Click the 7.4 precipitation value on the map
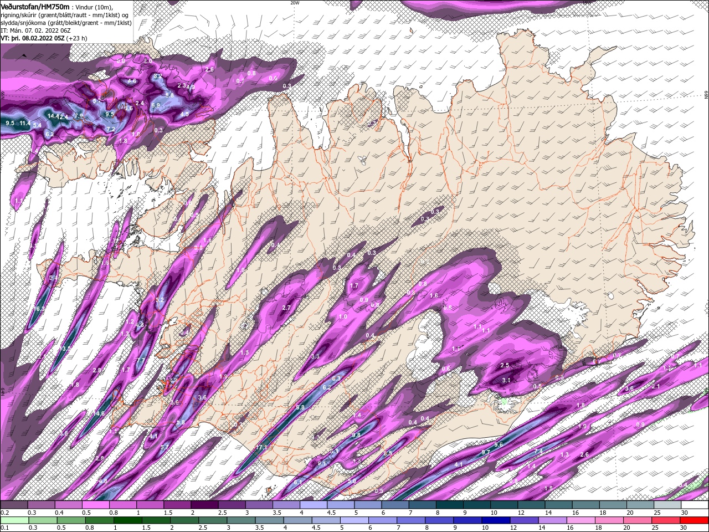This screenshot has width=709, height=532. point(538,452)
